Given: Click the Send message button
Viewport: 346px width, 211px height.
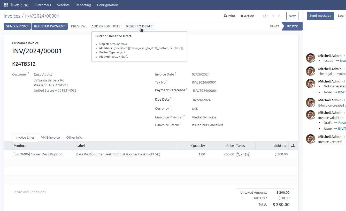Looking at the screenshot, I should pos(320,16).
